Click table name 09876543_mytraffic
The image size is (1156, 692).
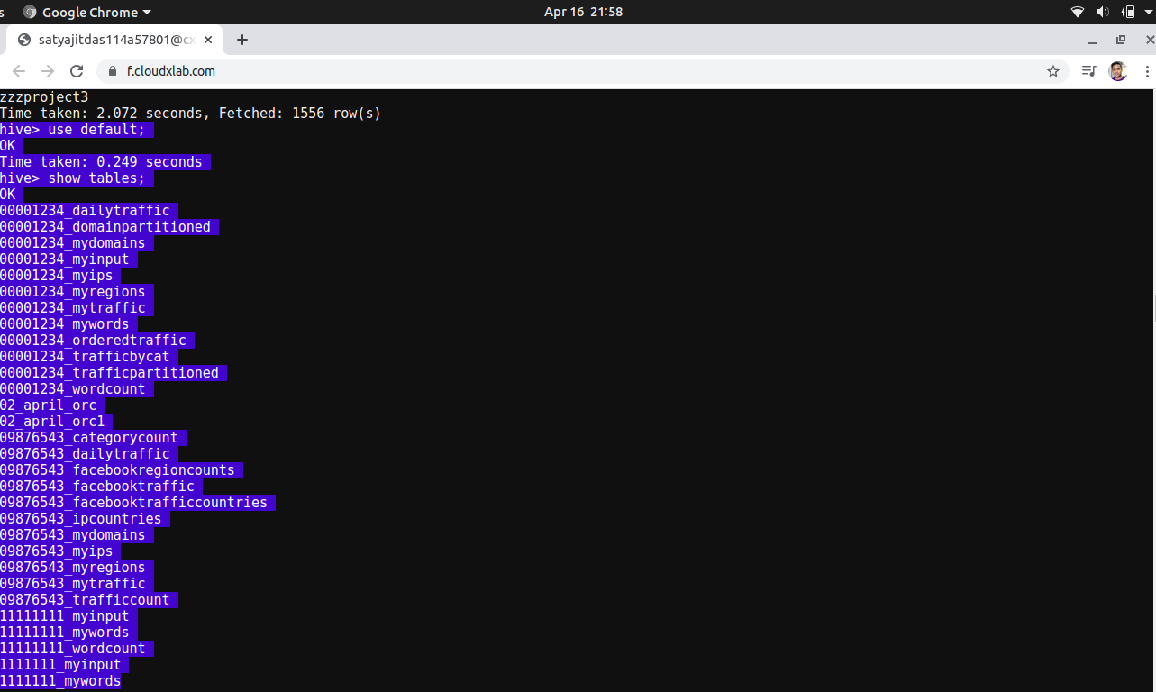click(73, 584)
